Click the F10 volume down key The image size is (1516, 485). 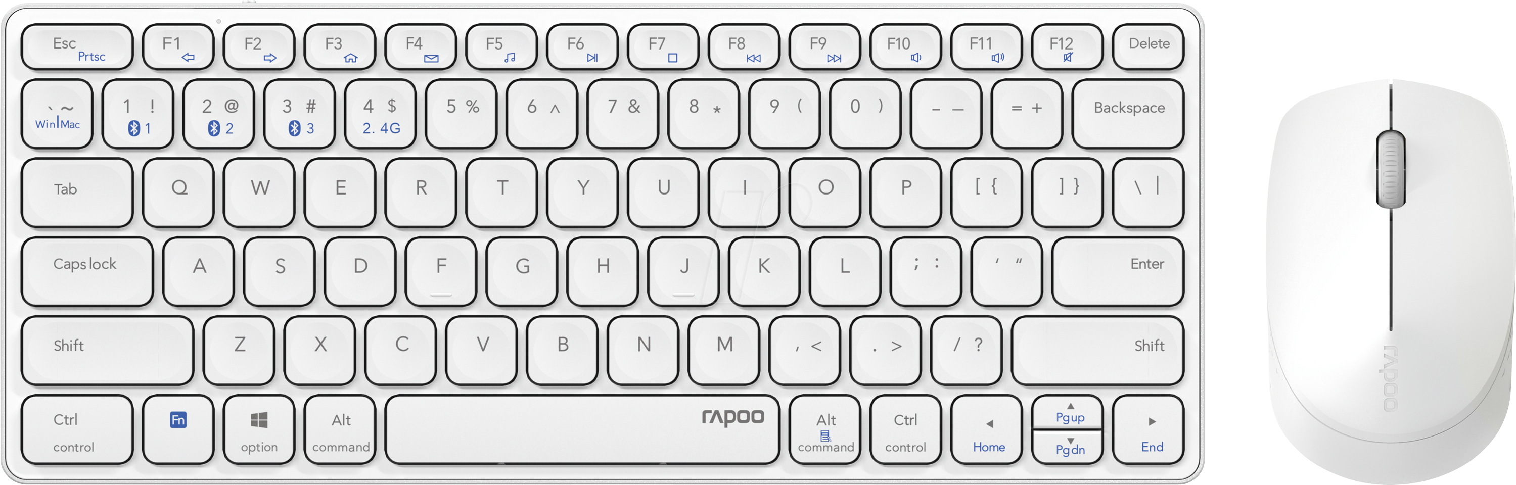[906, 46]
